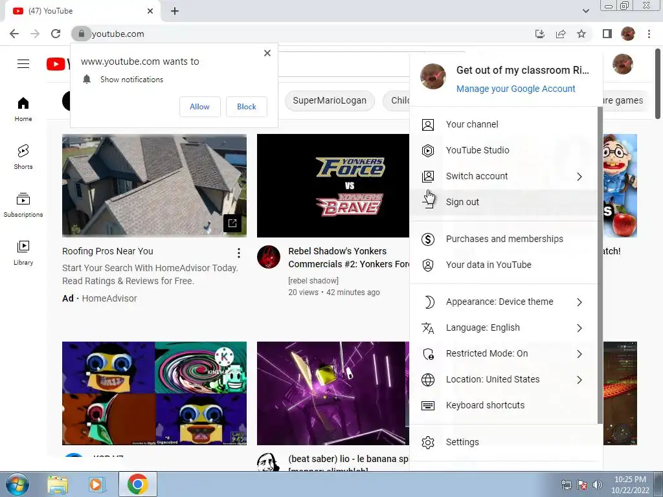Open the media player taskbar icon

[x=96, y=484]
